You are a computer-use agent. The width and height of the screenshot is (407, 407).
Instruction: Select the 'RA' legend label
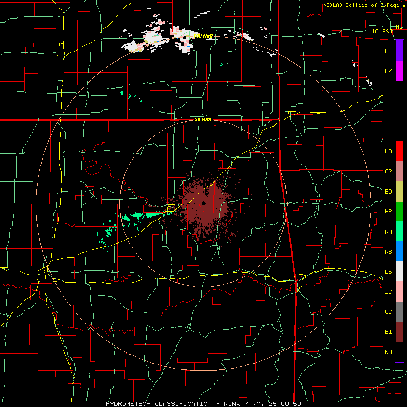coord(388,232)
